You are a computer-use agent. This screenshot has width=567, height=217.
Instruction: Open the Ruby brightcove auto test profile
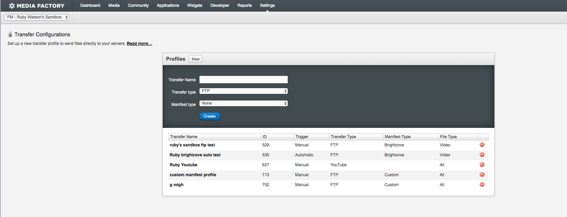[x=195, y=155]
